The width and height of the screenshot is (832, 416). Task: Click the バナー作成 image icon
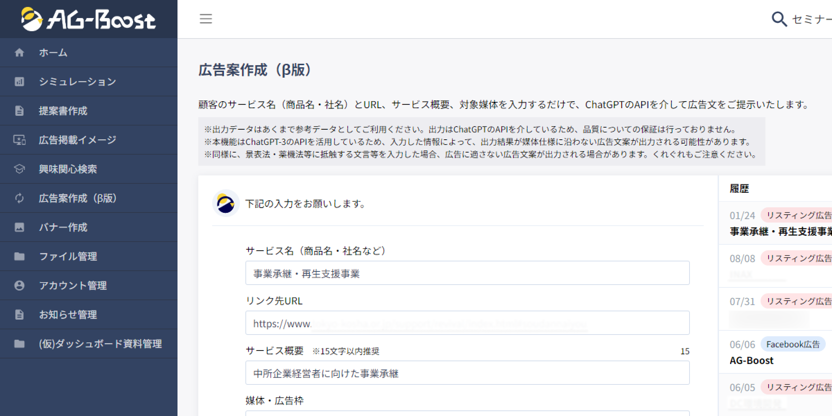pyautogui.click(x=19, y=227)
